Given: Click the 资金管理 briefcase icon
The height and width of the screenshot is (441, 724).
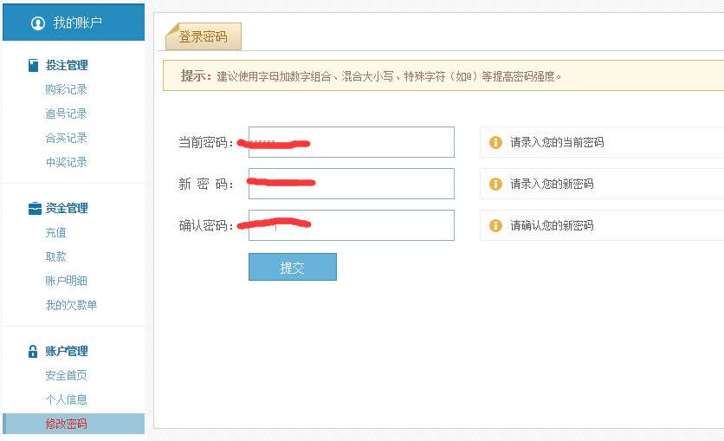Looking at the screenshot, I should point(35,209).
